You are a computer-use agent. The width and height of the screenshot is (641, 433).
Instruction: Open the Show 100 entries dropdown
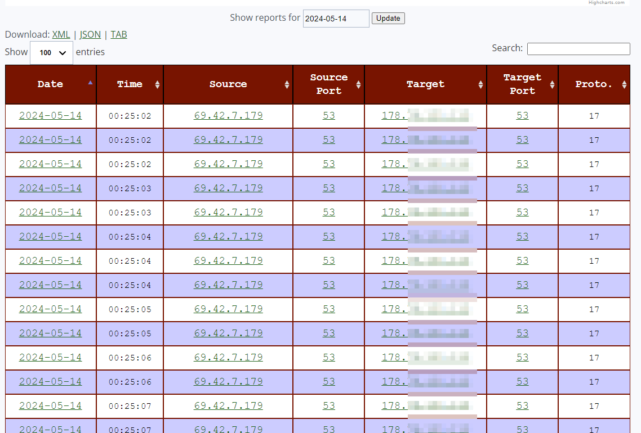coord(51,53)
